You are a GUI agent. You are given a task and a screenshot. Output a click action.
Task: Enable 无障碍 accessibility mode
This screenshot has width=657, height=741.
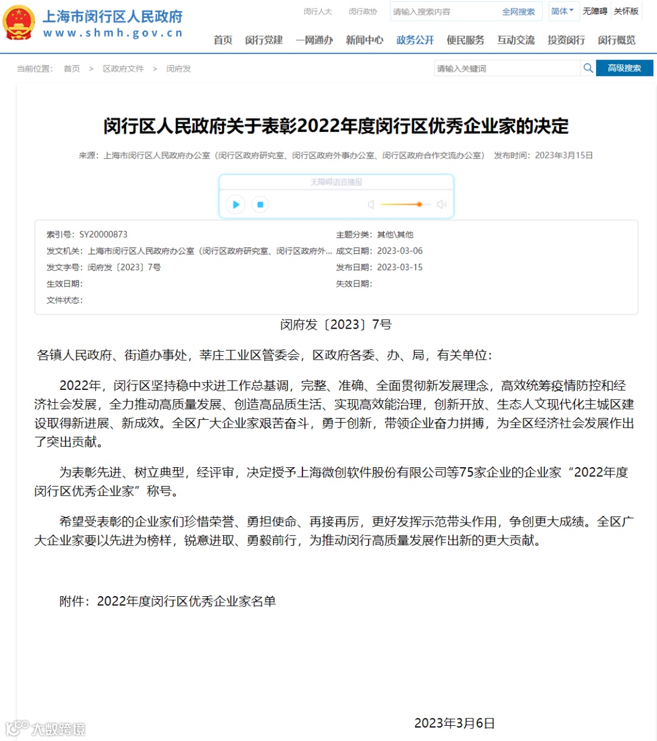595,11
